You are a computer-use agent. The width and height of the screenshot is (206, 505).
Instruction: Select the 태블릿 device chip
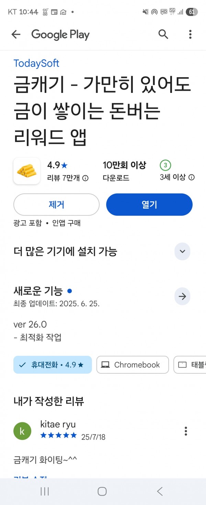pyautogui.click(x=190, y=365)
